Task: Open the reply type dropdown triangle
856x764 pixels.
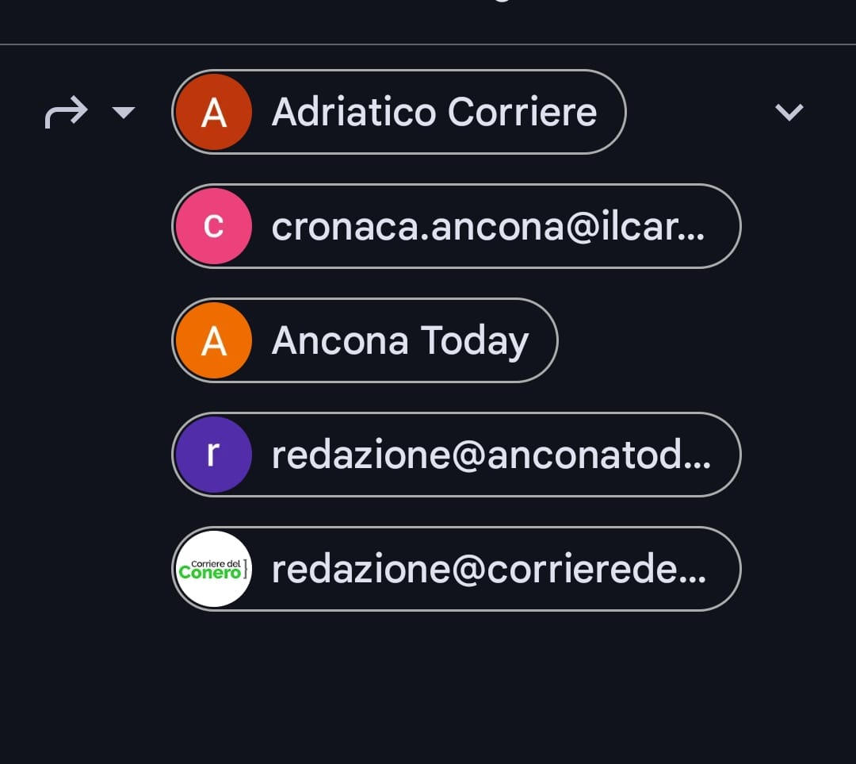Action: (x=124, y=113)
